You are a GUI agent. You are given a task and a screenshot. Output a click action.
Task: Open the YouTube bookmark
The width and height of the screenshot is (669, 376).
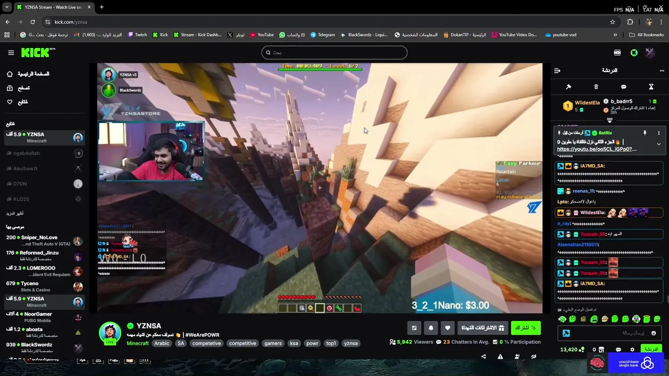pyautogui.click(x=262, y=35)
